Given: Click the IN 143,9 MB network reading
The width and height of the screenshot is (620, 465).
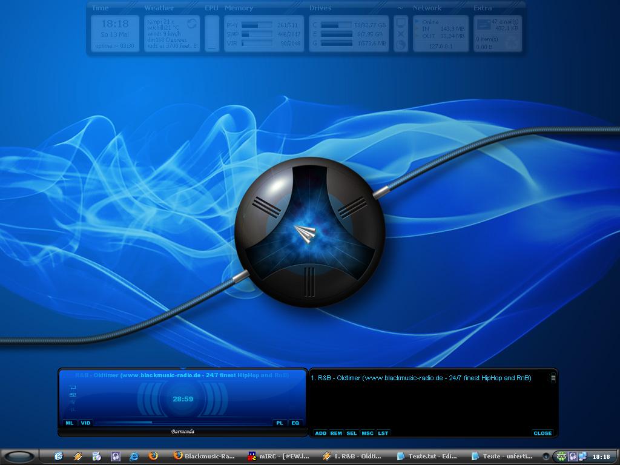Looking at the screenshot, I should [443, 29].
